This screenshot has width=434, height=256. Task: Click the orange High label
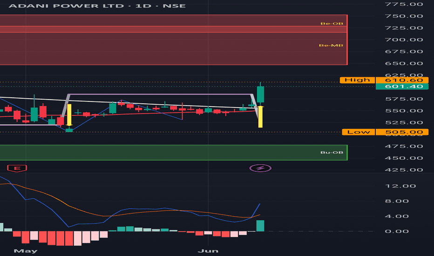tap(357, 80)
